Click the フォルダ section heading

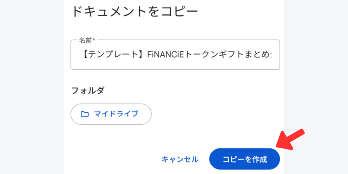89,90
